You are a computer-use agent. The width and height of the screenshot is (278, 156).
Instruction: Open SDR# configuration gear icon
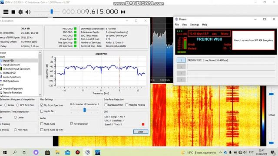click(20, 12)
